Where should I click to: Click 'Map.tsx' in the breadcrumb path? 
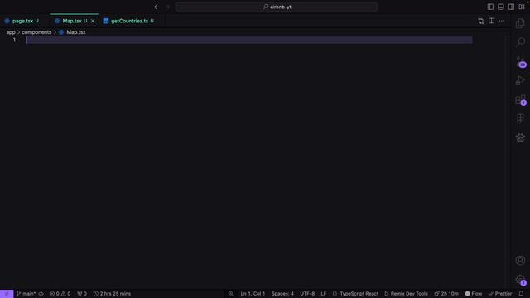75,32
